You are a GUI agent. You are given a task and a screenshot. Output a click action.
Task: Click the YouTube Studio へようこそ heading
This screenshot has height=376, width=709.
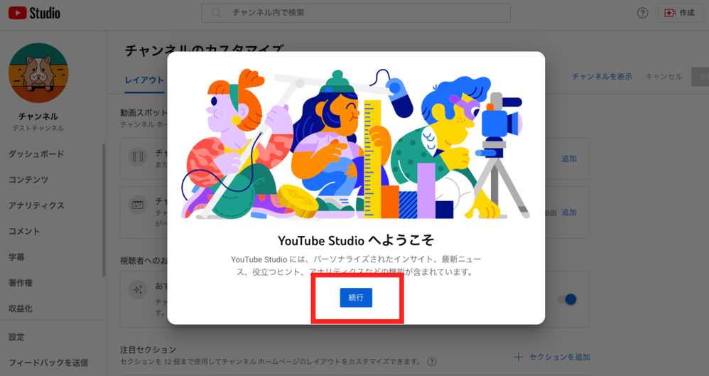pyautogui.click(x=356, y=240)
